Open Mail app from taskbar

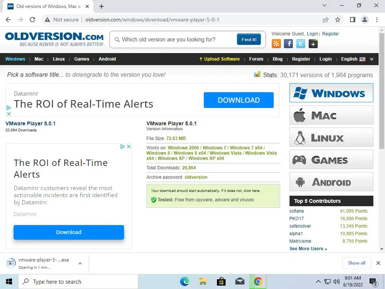(x=239, y=281)
